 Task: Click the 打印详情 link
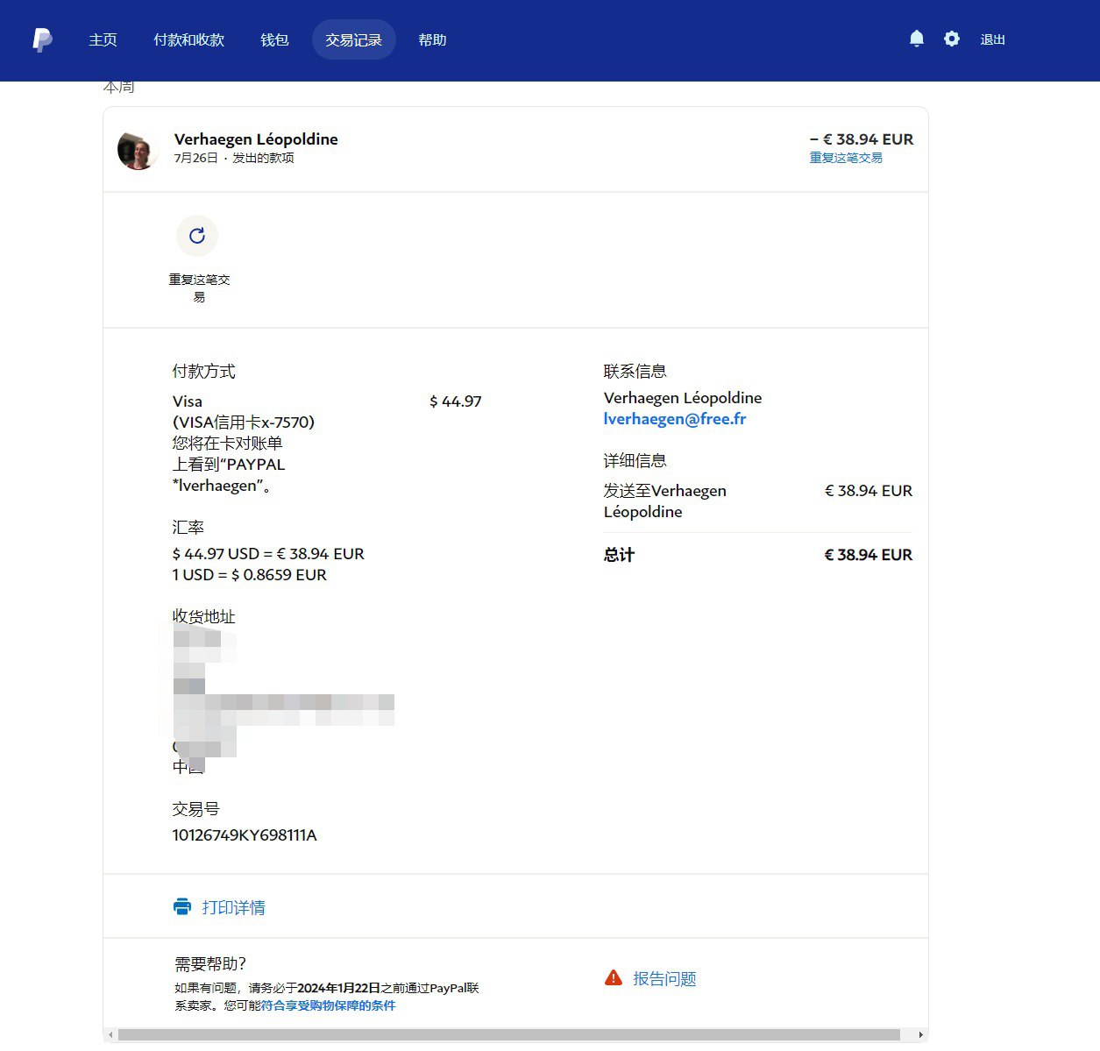coord(233,908)
